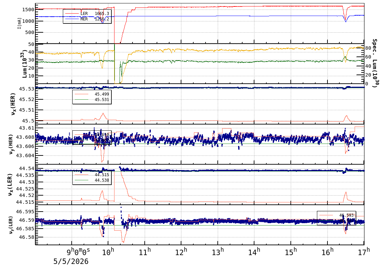Click the 44.52 axis tick
This screenshot has width=392, height=266.
[x=27, y=196]
